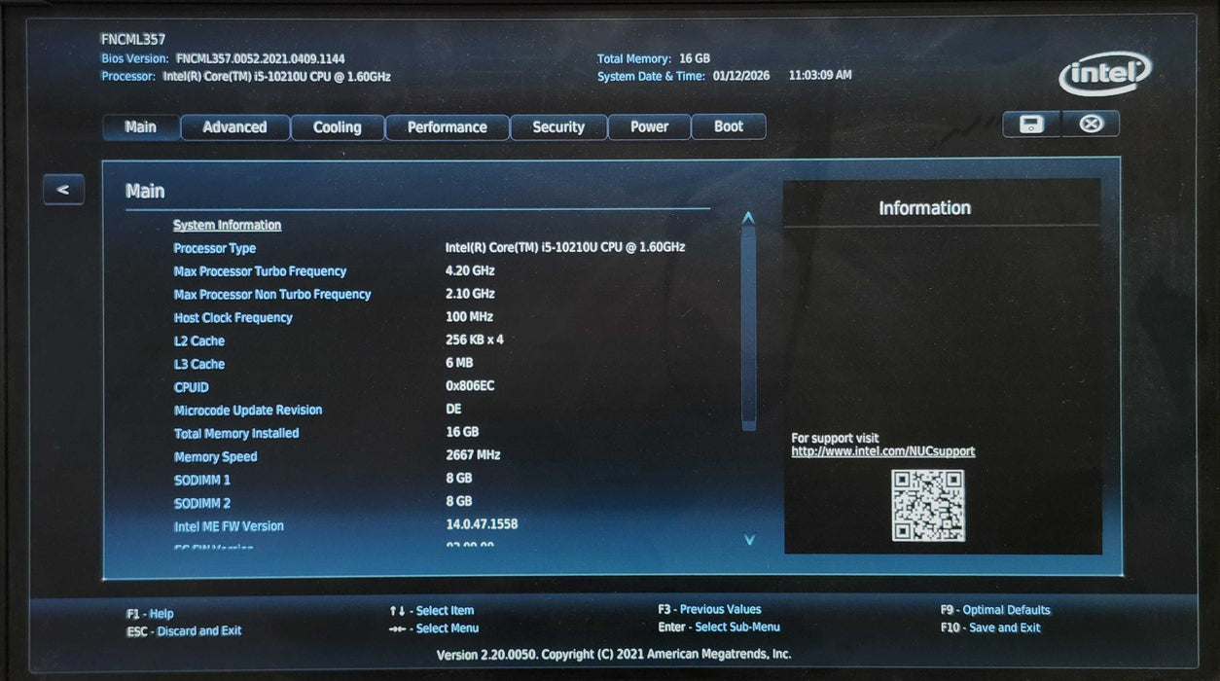Click the 14.0.47.1558 firmware value

coord(482,523)
